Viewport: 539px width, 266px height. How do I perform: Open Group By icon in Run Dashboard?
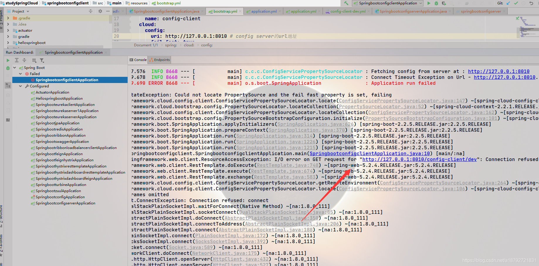point(34,60)
